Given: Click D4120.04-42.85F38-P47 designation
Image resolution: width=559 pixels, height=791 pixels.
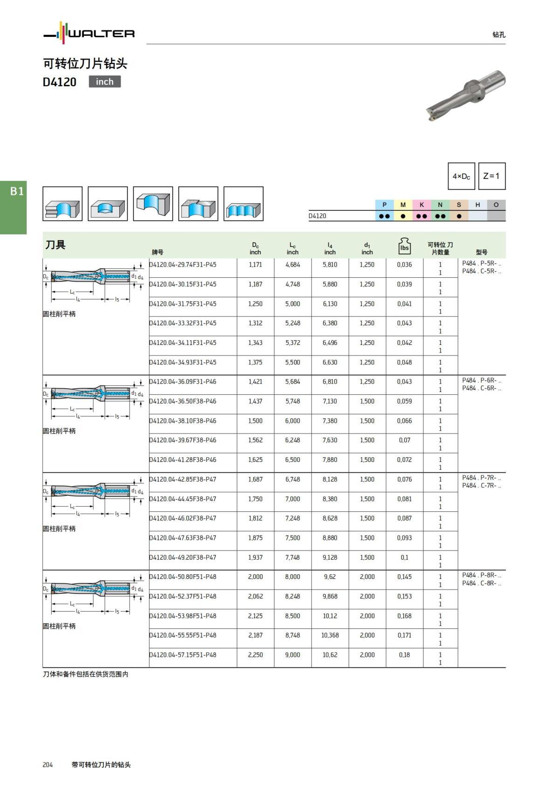Looking at the screenshot, I should point(183,479).
